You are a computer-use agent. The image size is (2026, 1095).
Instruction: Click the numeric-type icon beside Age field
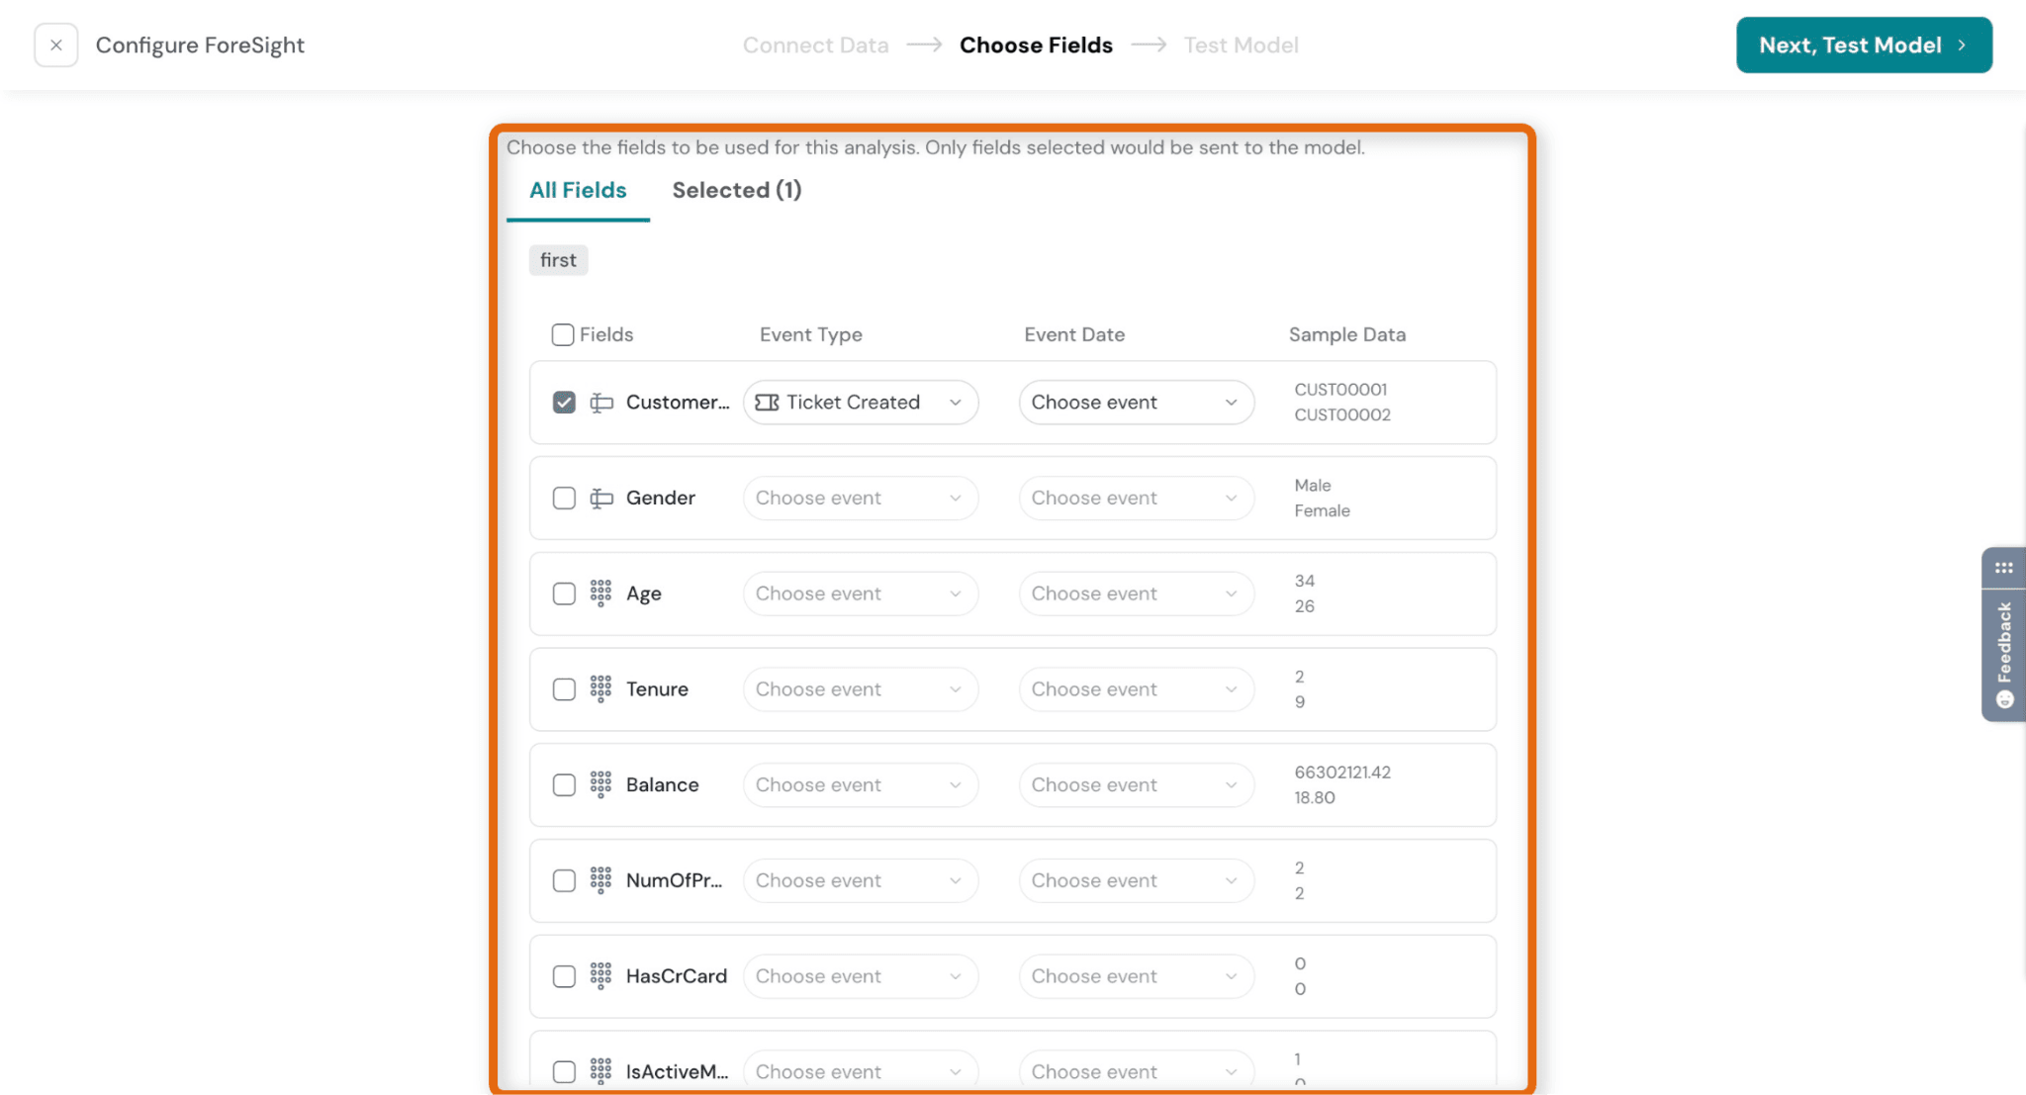[600, 593]
